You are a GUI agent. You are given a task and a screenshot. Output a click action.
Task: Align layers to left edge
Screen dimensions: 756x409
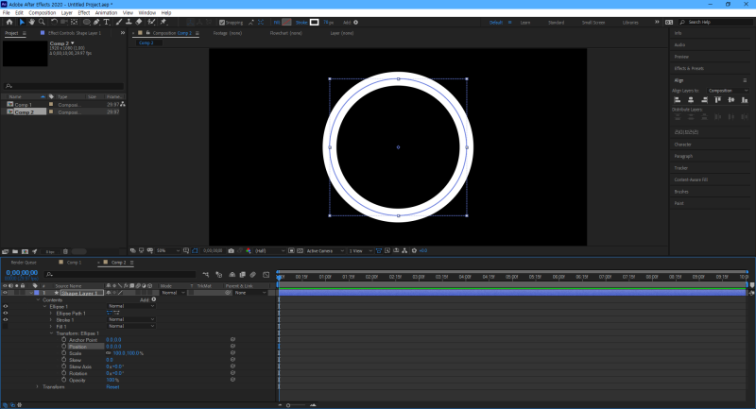tap(678, 100)
